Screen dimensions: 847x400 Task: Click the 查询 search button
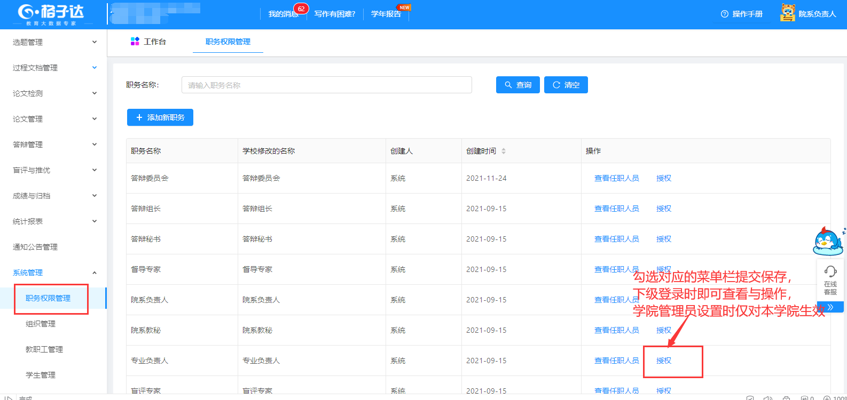click(517, 85)
